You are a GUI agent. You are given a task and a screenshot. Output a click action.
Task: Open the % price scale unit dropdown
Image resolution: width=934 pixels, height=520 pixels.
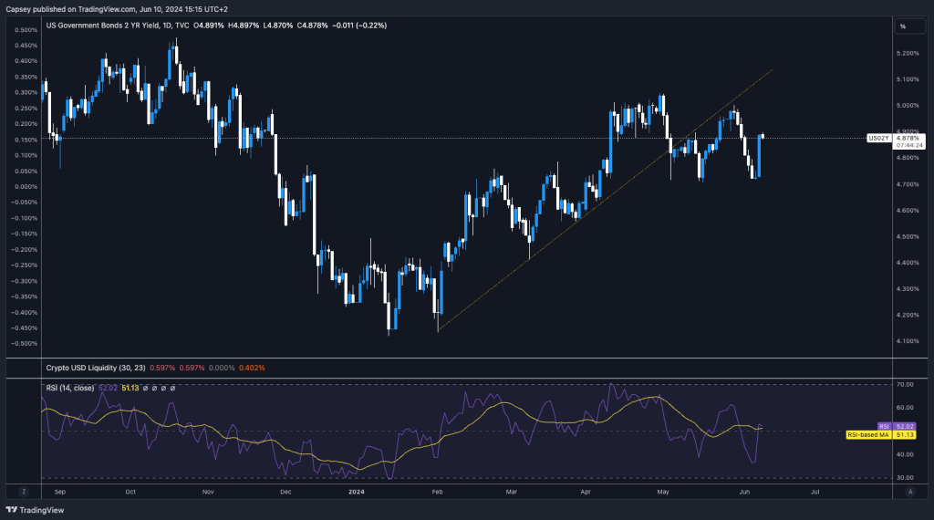click(903, 26)
